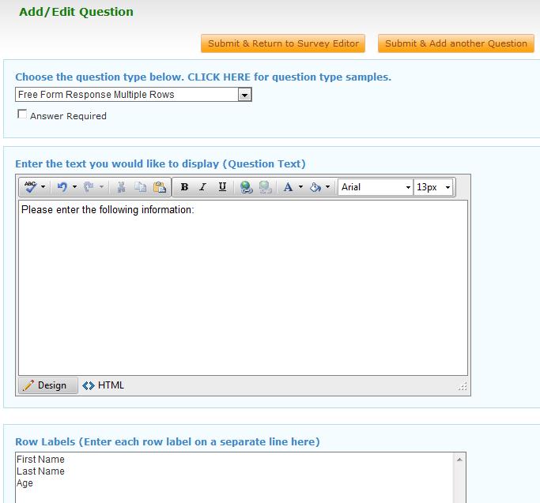The image size is (540, 503).
Task: Click the remove hyperlink icon
Action: pos(265,187)
